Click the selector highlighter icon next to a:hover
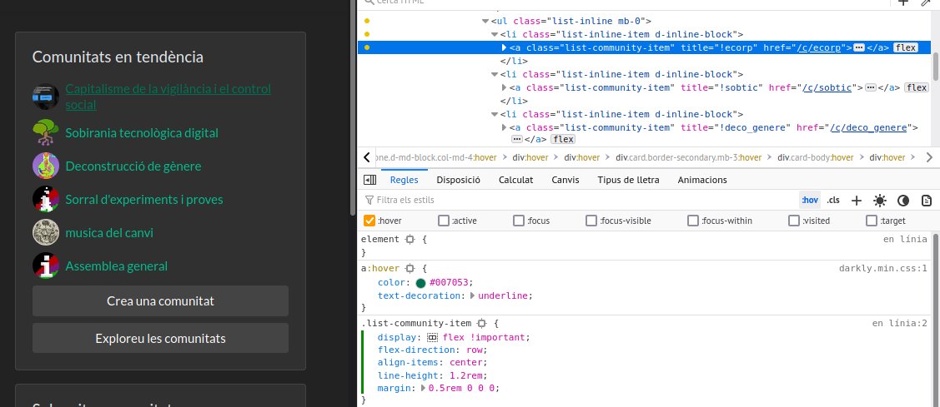 (410, 269)
